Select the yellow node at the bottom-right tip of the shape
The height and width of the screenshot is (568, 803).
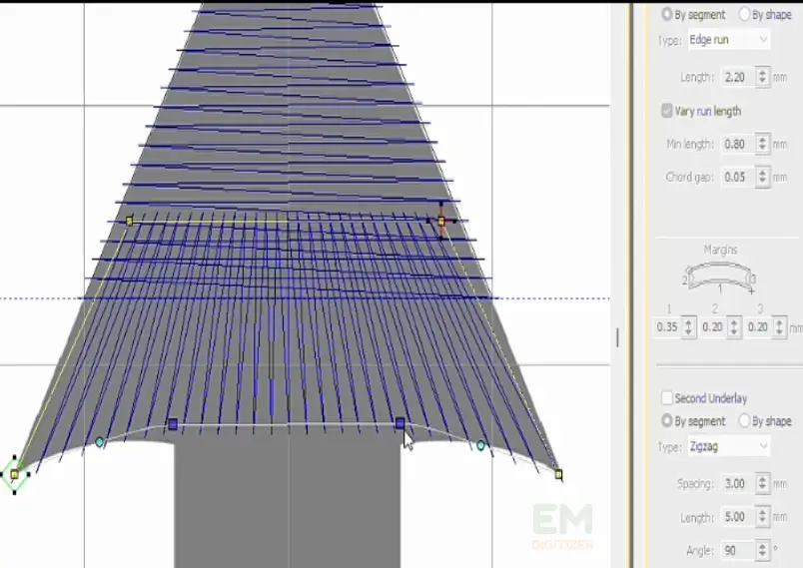pyautogui.click(x=558, y=474)
